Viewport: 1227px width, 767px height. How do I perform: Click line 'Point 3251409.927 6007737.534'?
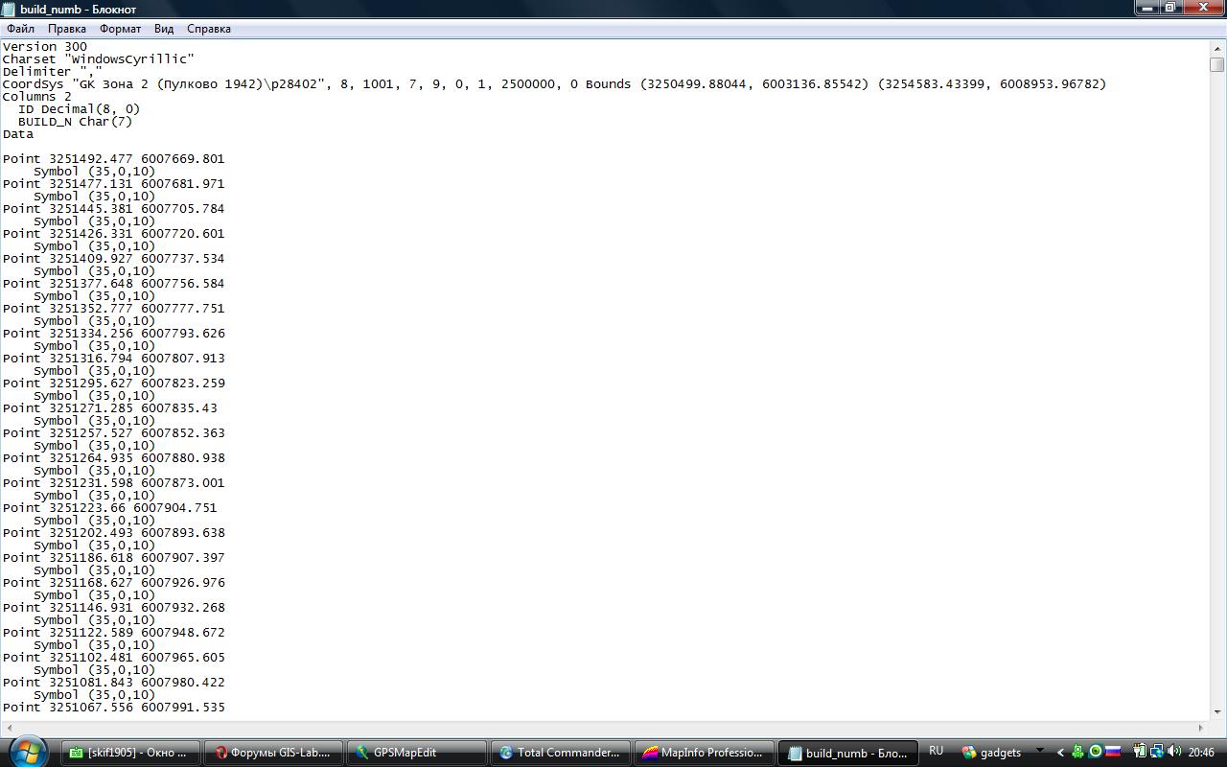(114, 258)
